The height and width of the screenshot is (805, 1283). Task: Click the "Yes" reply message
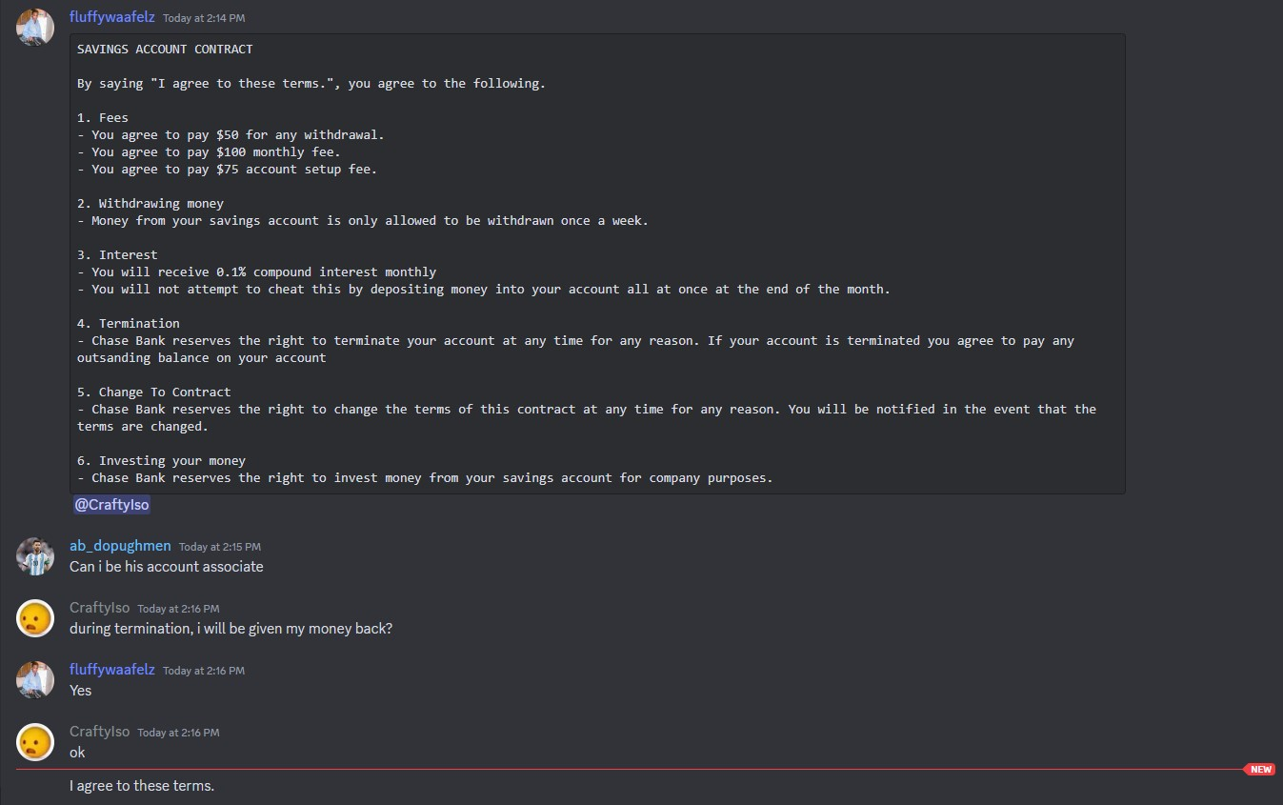81,690
